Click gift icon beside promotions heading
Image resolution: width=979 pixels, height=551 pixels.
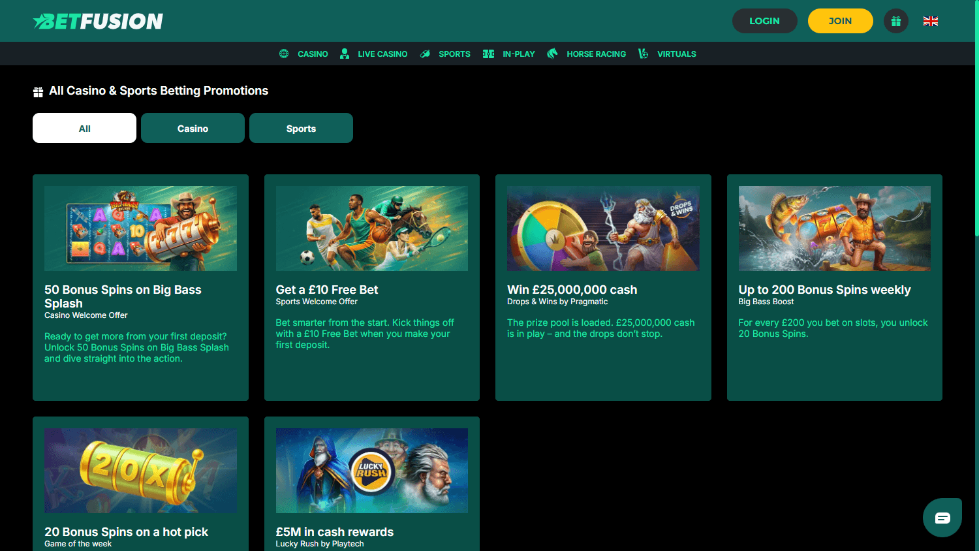click(x=38, y=91)
